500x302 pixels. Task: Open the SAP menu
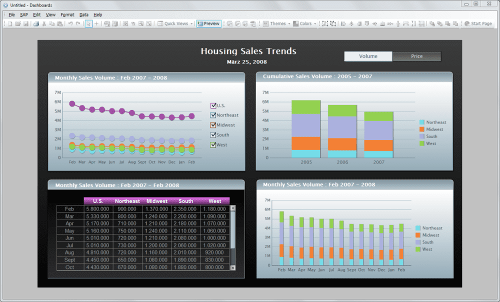pos(23,14)
